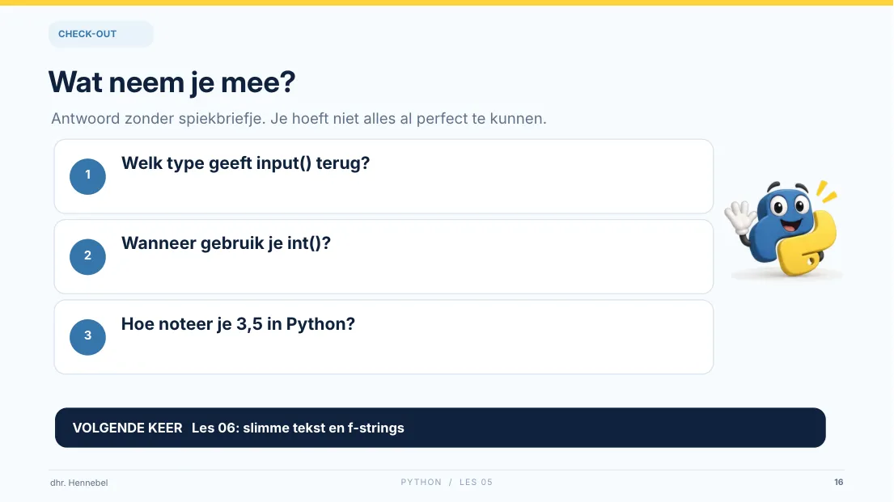Select the 'Wanneer gebruik je int()?' question
Image resolution: width=894 pixels, height=502 pixels.
pyautogui.click(x=226, y=243)
